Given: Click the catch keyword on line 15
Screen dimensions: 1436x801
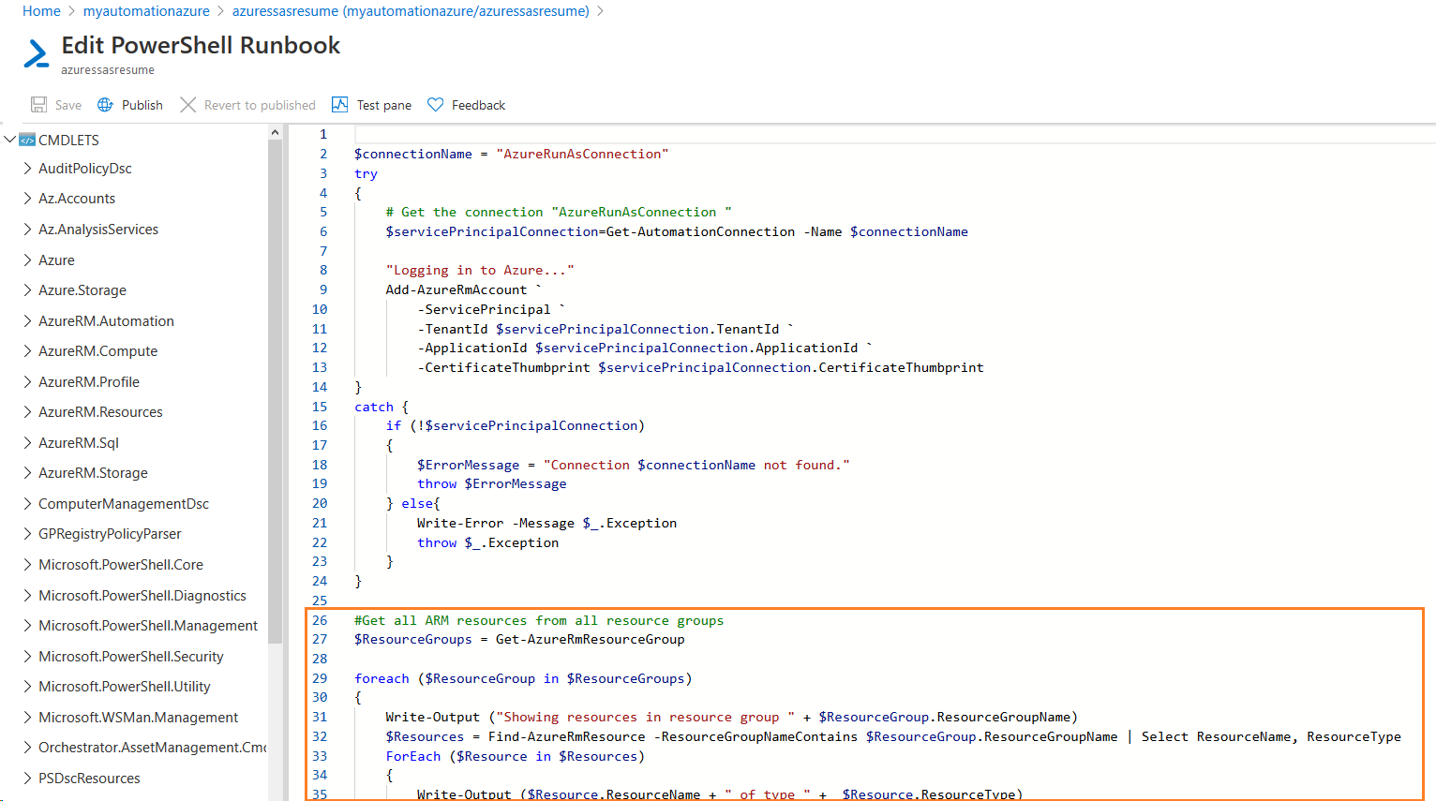Looking at the screenshot, I should click(374, 407).
